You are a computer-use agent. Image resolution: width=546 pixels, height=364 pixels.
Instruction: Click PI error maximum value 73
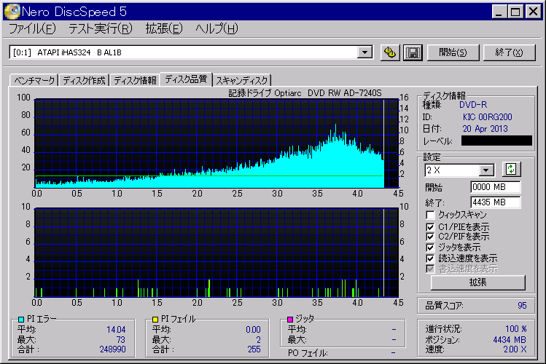pyautogui.click(x=120, y=339)
